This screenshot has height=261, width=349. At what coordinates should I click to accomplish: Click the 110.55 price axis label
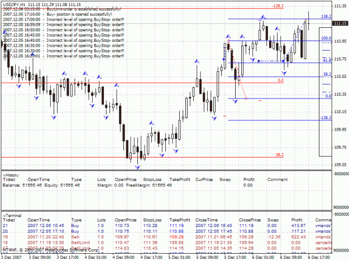tap(340, 76)
